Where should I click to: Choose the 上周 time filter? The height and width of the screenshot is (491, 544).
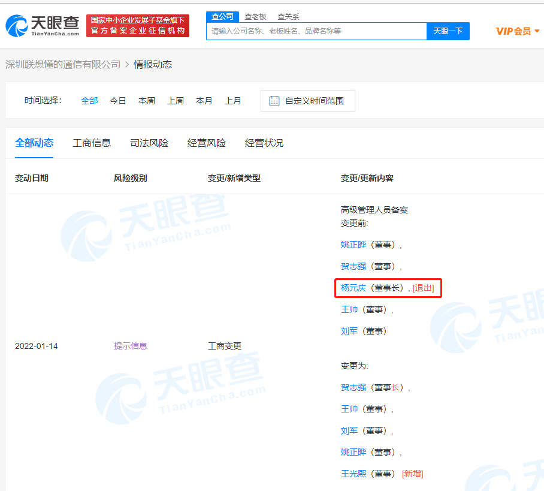176,101
